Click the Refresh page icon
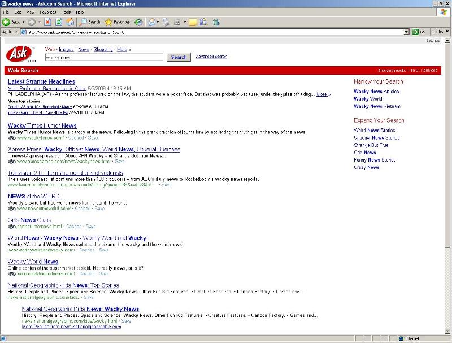The width and height of the screenshot is (452, 343). click(x=59, y=22)
